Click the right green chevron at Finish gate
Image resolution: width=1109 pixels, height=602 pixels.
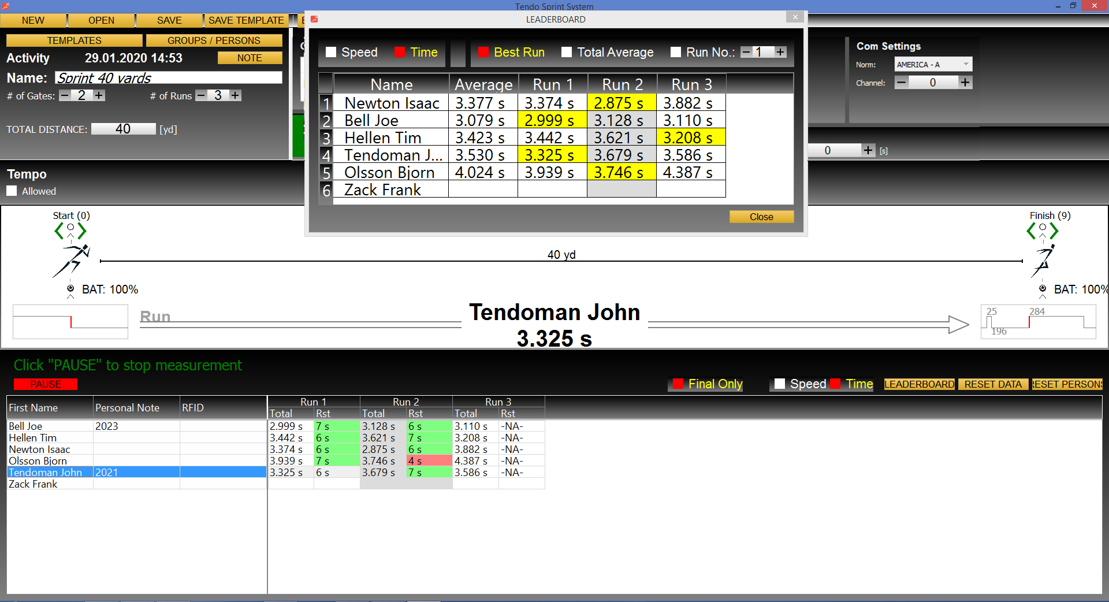(1054, 231)
